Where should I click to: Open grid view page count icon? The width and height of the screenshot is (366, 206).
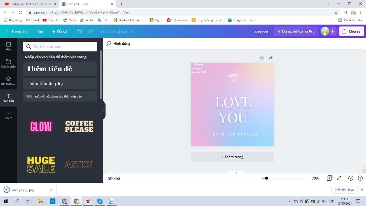click(329, 178)
